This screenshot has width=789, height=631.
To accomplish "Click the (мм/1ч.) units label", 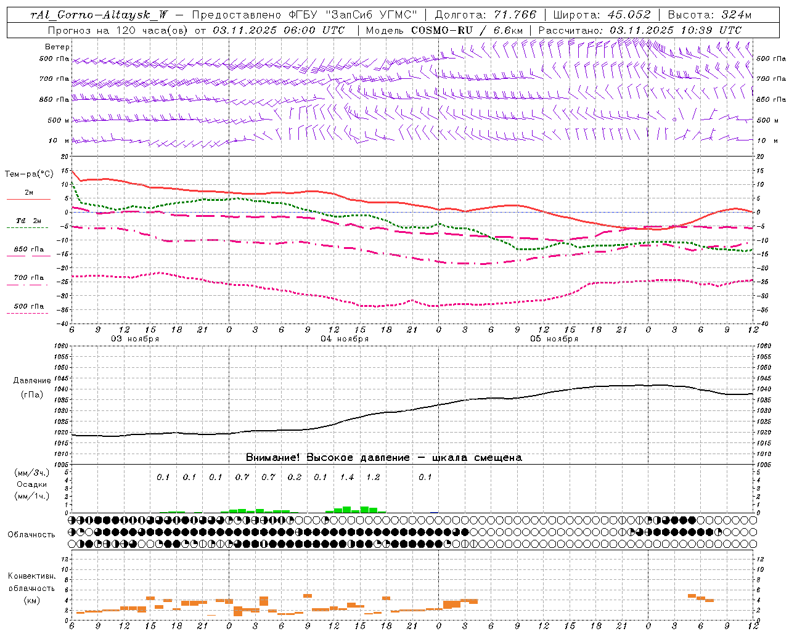I will click(31, 496).
